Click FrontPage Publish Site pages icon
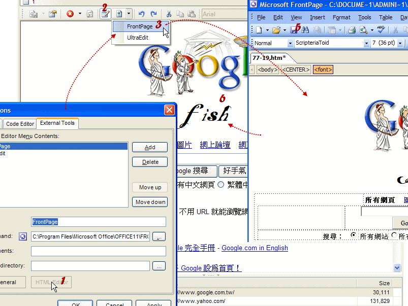This screenshot has height=306, width=408. [x=317, y=30]
